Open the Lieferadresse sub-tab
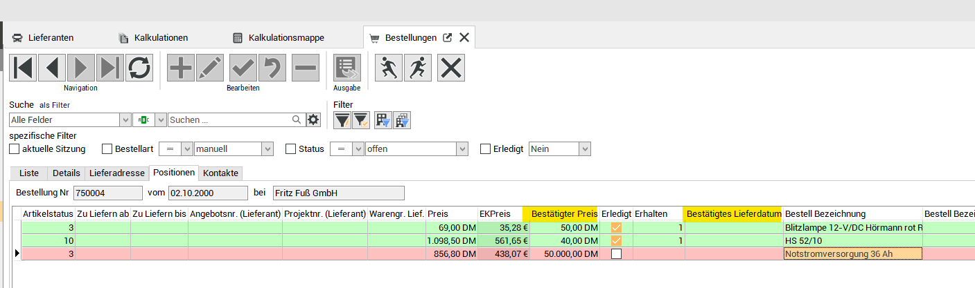 pos(116,173)
